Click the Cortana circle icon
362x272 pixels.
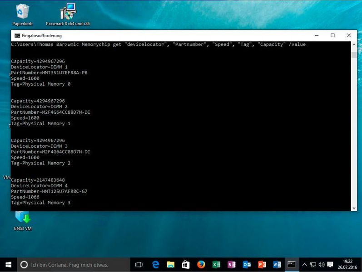point(24,265)
